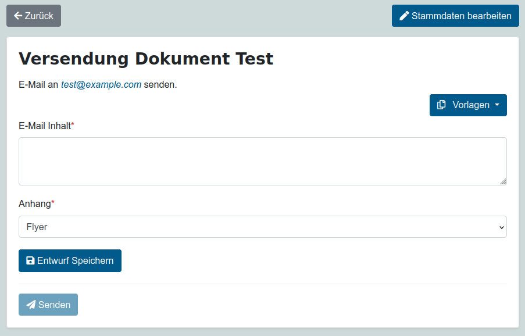Click the copy icon in Vorlagen
This screenshot has height=336, width=525.
point(442,105)
